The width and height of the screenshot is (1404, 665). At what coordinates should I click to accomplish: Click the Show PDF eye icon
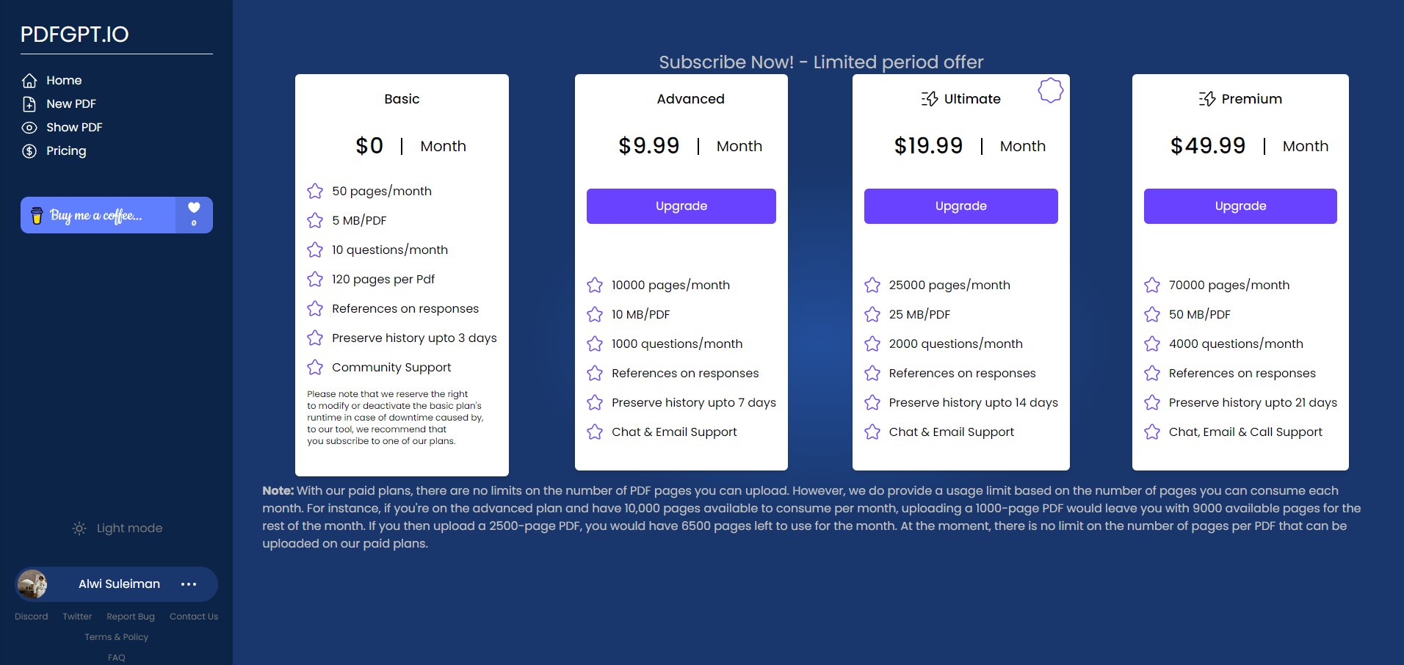tap(29, 128)
